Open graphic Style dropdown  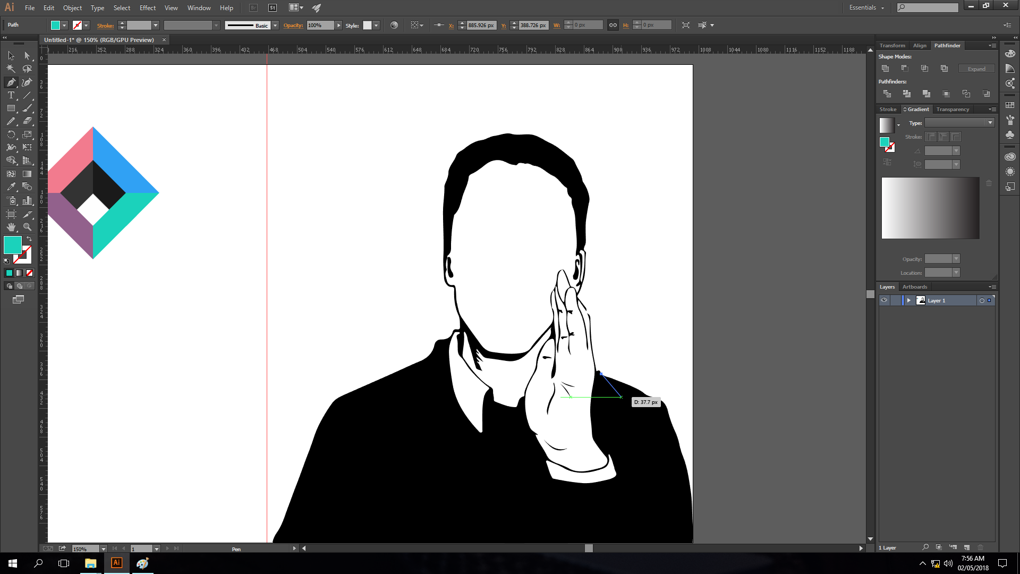[376, 26]
